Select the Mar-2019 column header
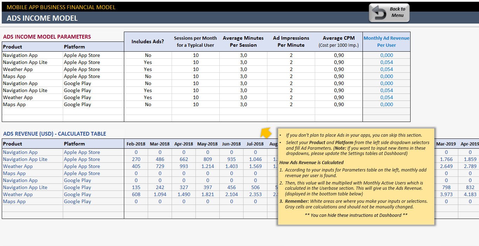Image resolution: width=479 pixels, height=246 pixels. (446, 144)
